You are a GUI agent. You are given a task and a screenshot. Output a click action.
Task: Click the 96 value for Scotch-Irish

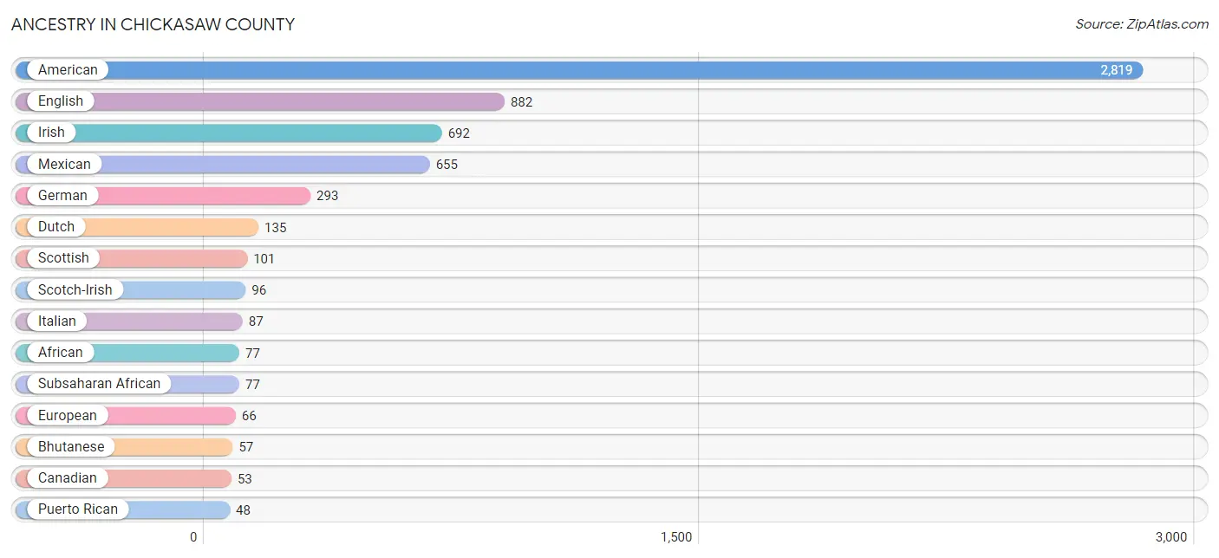click(259, 290)
